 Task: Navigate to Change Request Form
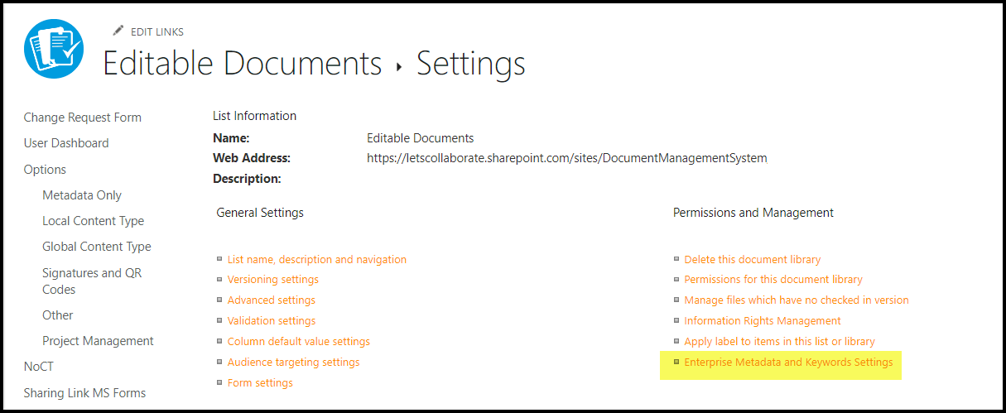(82, 118)
